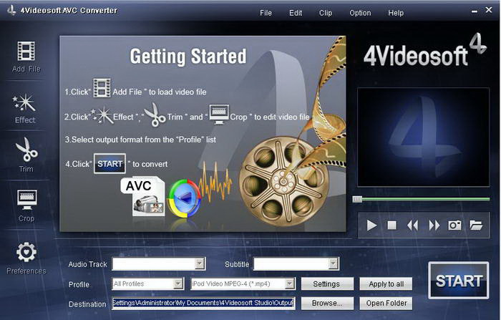Click the Apply to all button

click(386, 284)
